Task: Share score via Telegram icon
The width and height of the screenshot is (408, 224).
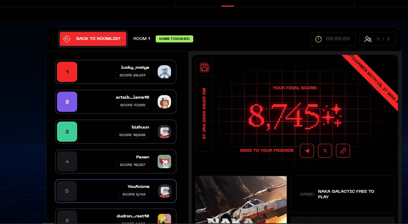Action: [307, 151]
